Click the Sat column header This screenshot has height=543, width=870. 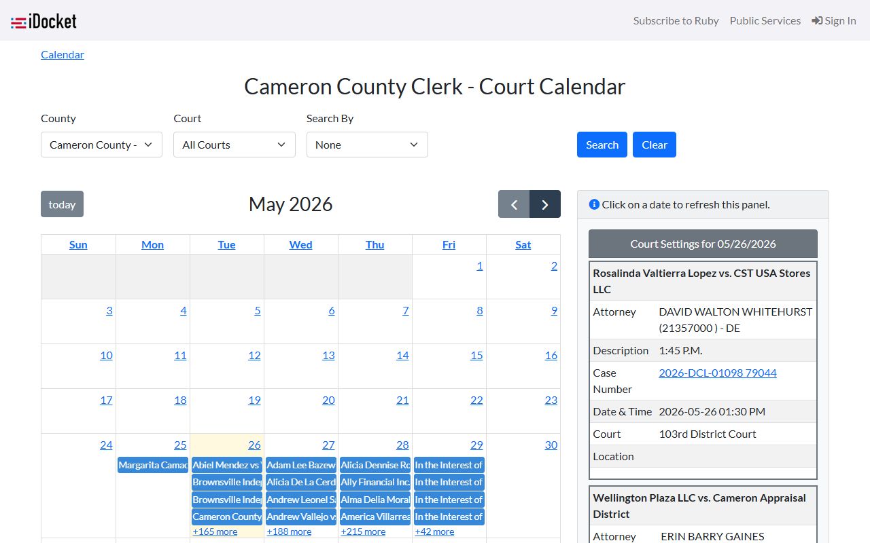[x=523, y=244]
